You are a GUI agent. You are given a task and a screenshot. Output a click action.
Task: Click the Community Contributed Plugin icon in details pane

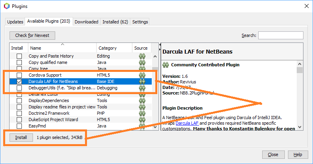click(166, 65)
